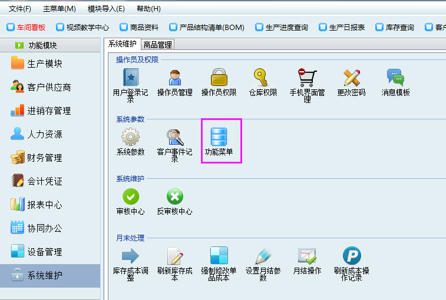Open the 功能菜单 database icon
The height and width of the screenshot is (300, 446).
[219, 138]
